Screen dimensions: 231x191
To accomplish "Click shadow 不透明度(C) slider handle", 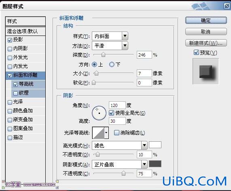I will pyautogui.click(x=123, y=173).
